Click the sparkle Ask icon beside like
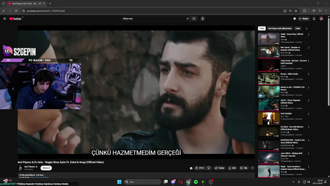330x186 pixels. click(191, 168)
